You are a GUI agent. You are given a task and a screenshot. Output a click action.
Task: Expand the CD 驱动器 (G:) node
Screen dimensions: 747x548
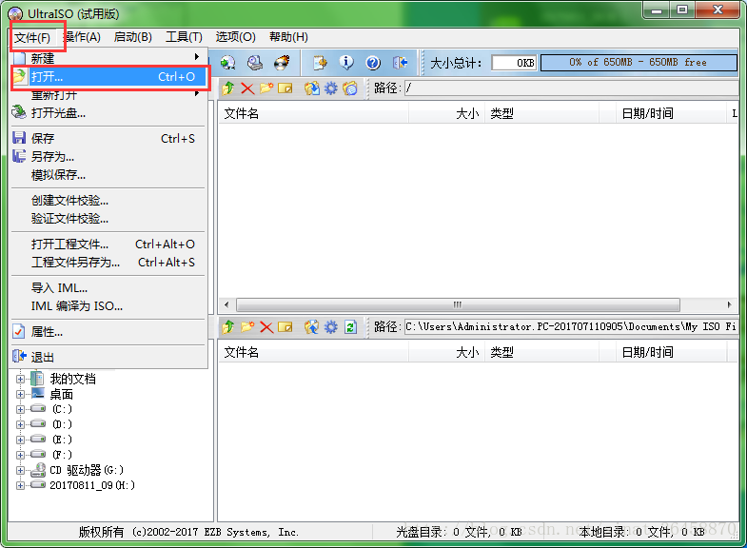click(21, 470)
